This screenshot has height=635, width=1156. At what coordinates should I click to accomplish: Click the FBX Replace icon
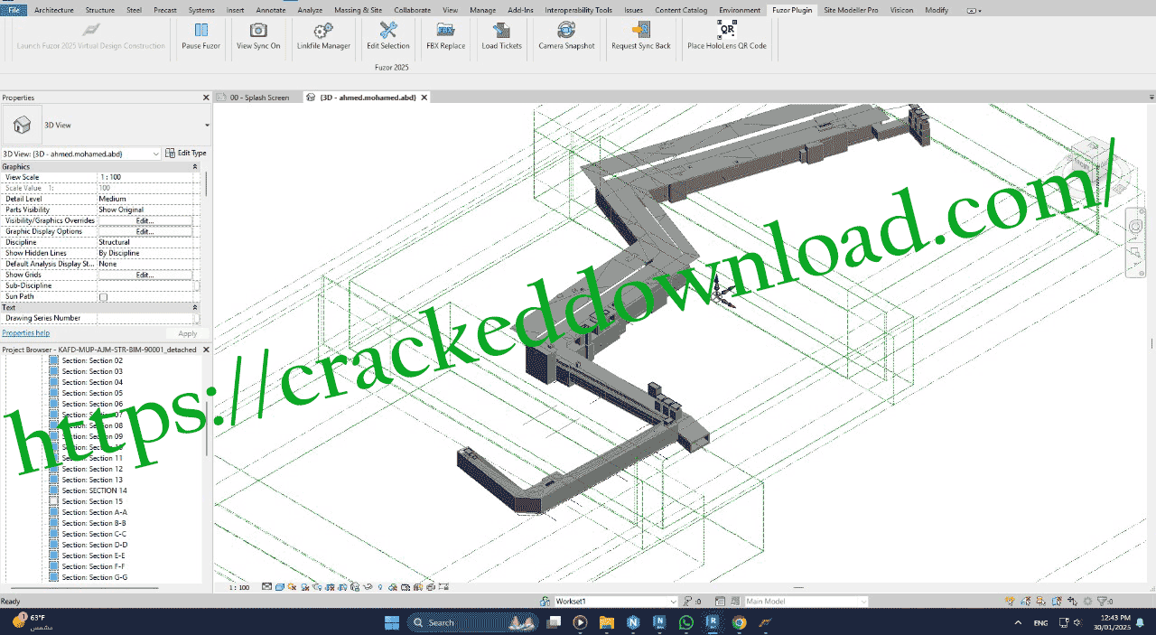445,31
